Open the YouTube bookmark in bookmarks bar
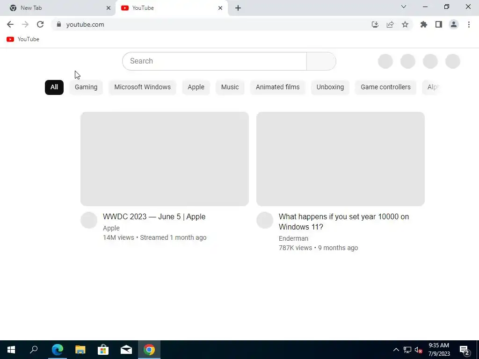The image size is (479, 359). (23, 39)
